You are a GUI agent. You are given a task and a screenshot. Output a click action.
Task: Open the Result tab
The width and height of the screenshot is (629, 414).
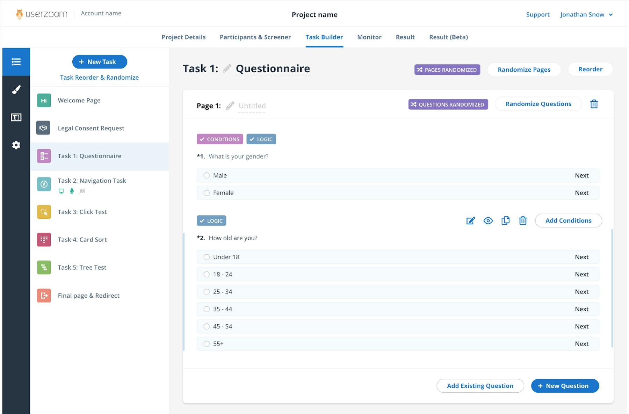coord(405,37)
